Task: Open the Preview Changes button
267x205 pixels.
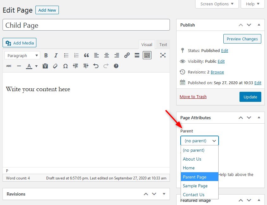Action: point(242,39)
